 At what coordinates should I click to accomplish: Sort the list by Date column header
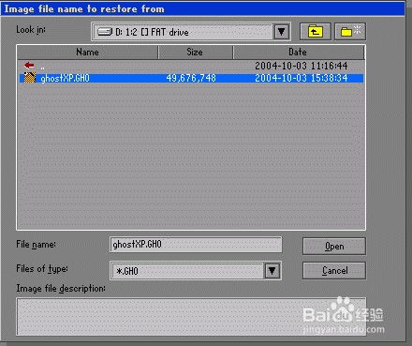(298, 53)
